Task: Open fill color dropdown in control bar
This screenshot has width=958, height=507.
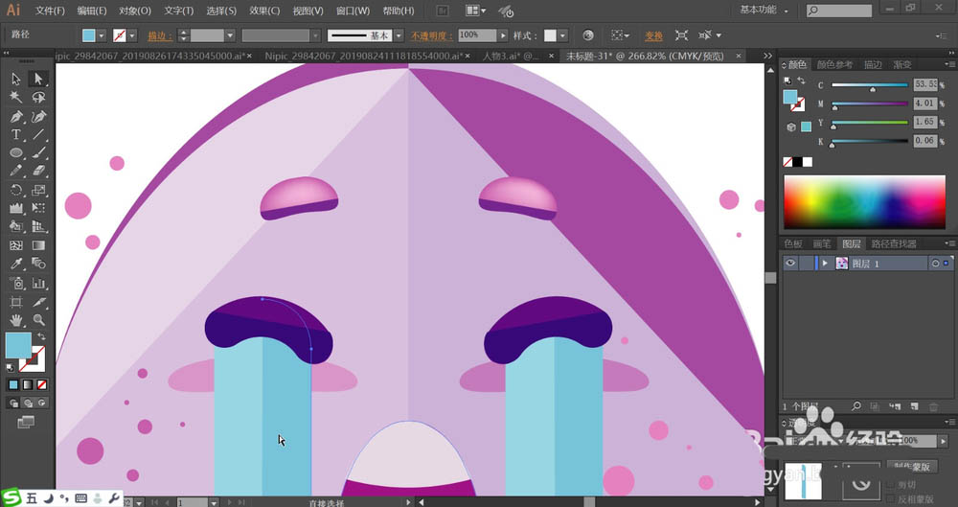Action: [x=102, y=35]
